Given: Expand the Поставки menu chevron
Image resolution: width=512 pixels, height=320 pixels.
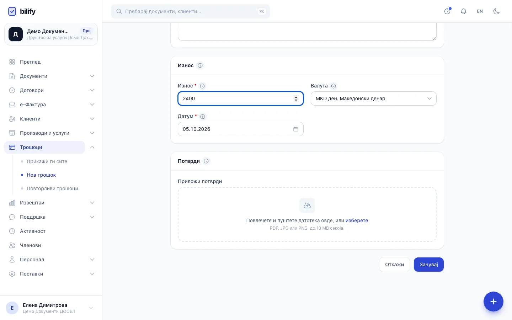Looking at the screenshot, I should point(92,274).
